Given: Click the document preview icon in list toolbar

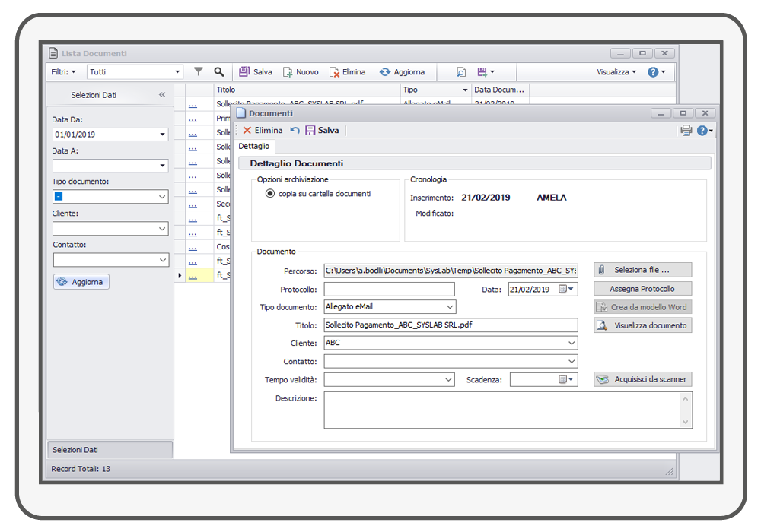Looking at the screenshot, I should [461, 72].
